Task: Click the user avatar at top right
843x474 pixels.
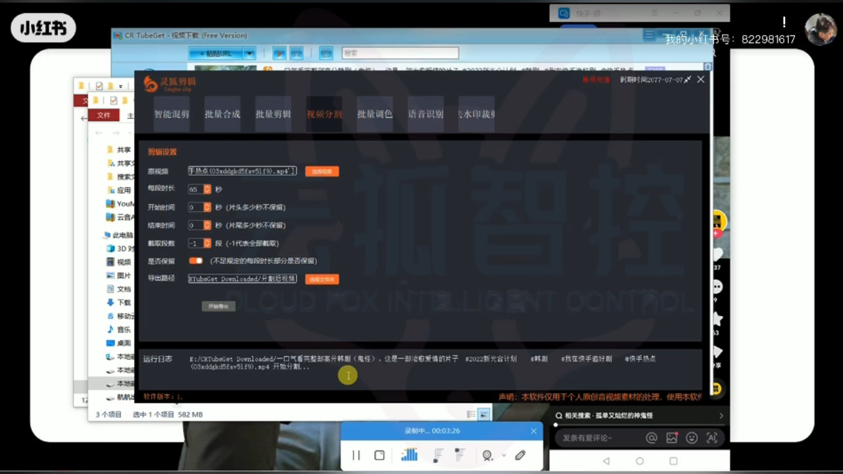Action: (x=821, y=30)
